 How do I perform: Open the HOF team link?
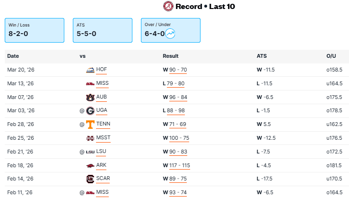[x=102, y=70]
